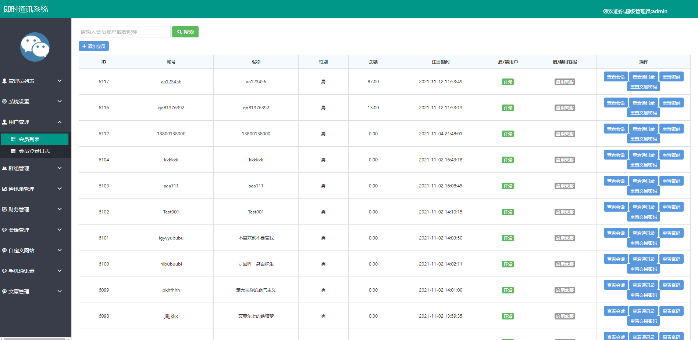
Task: Click the 财务管理 edit icon
Action: click(x=4, y=209)
